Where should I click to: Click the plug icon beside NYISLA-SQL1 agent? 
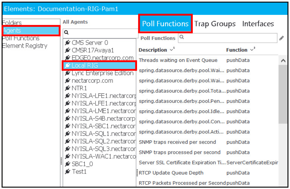coord(67,134)
